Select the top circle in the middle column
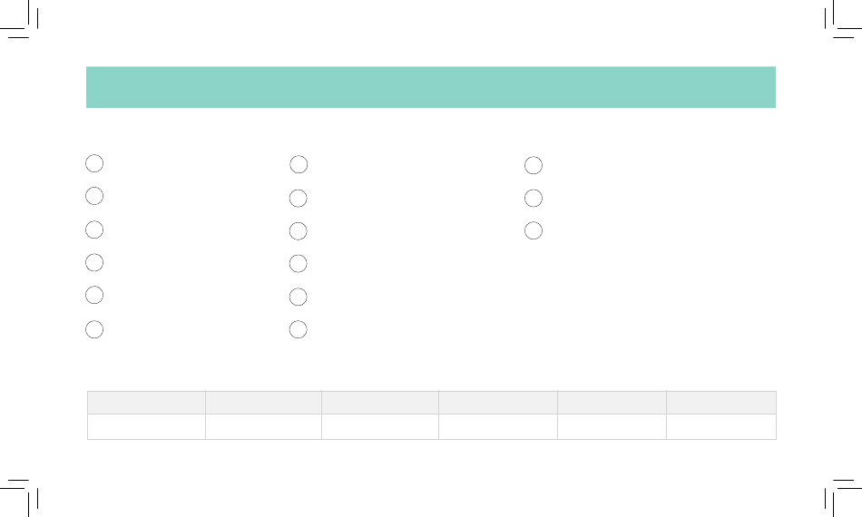 coord(299,164)
